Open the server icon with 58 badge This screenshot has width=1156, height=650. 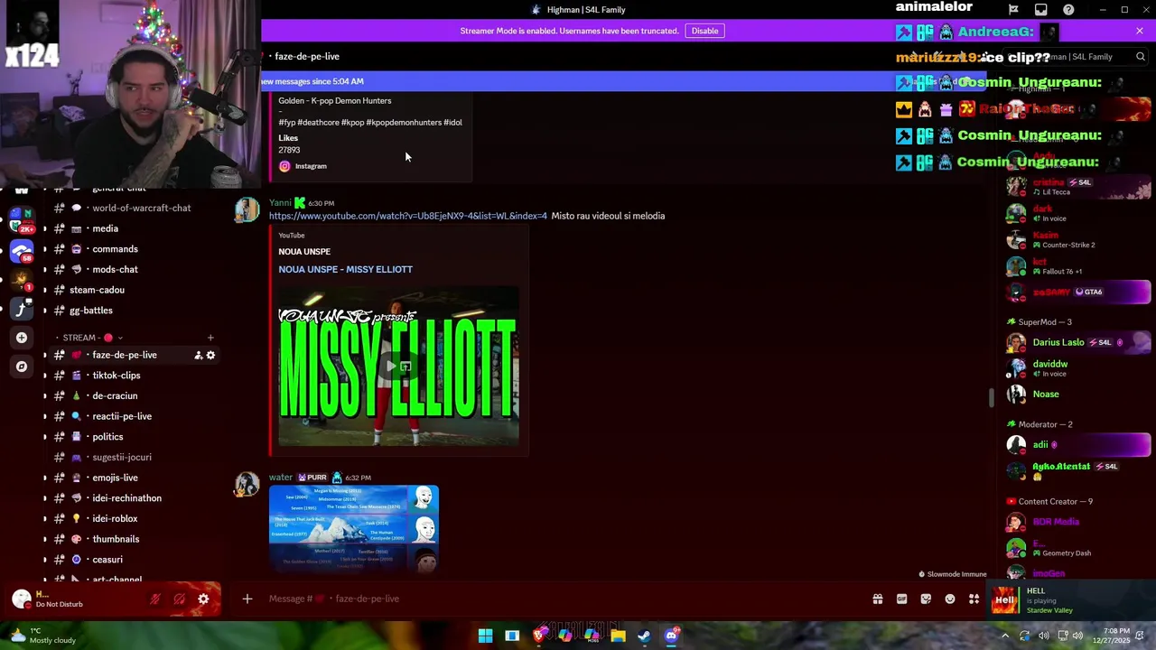[x=22, y=251]
